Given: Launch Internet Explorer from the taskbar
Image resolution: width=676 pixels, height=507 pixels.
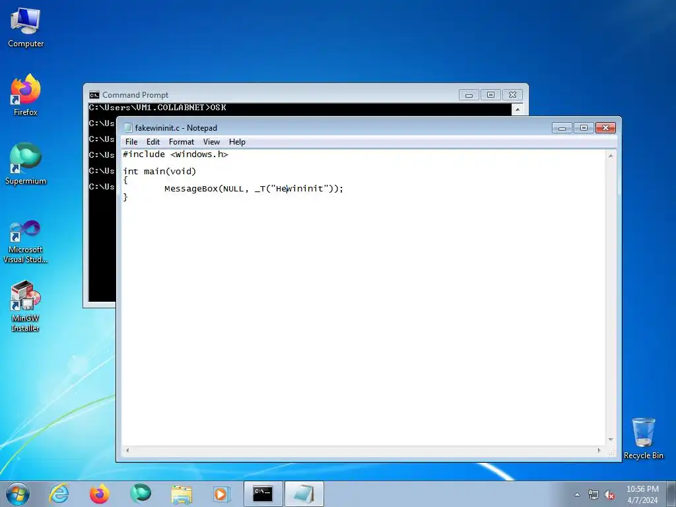Looking at the screenshot, I should [59, 494].
